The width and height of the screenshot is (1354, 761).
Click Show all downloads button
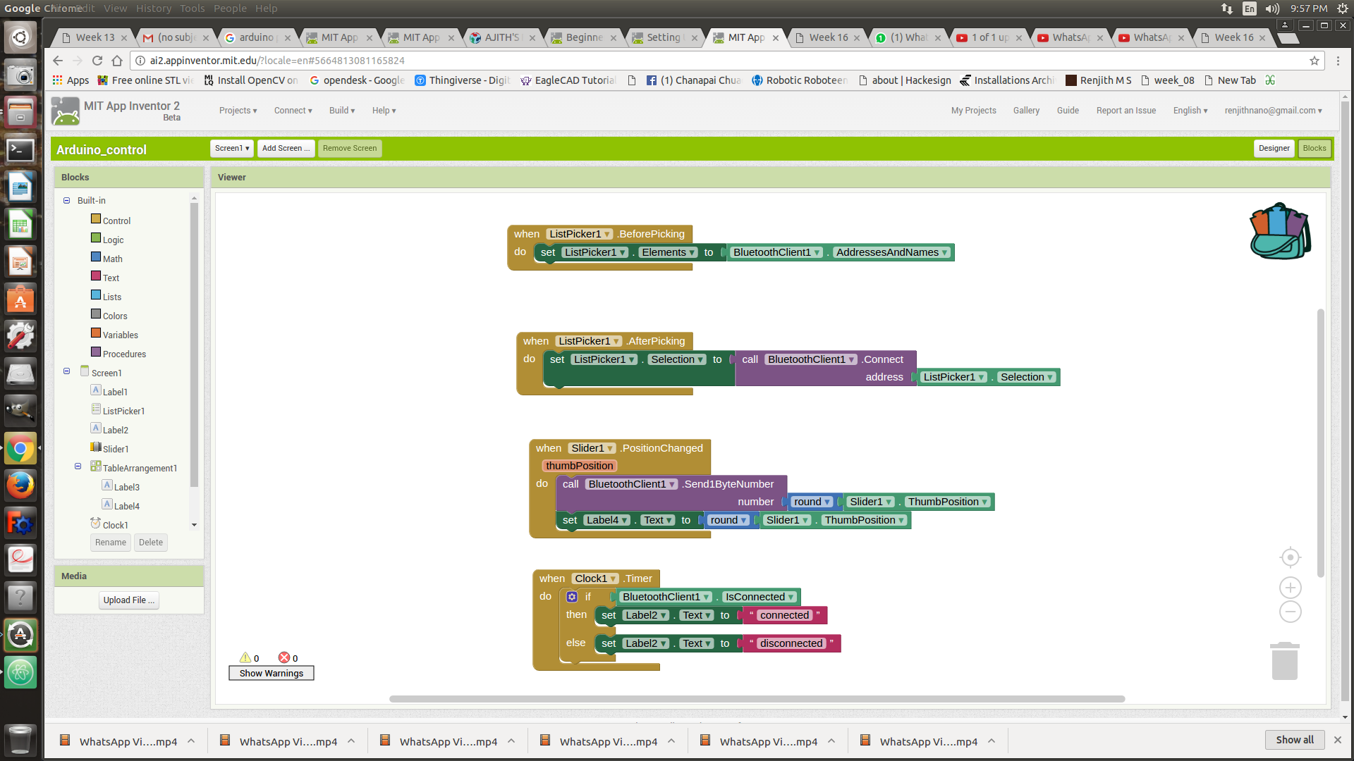click(1295, 740)
